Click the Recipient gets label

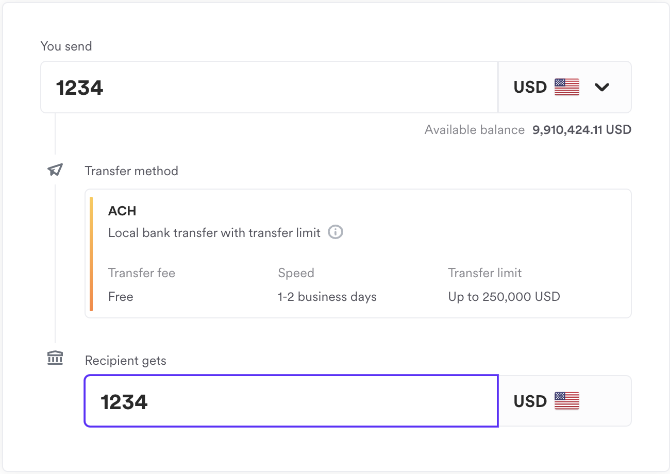(x=126, y=361)
